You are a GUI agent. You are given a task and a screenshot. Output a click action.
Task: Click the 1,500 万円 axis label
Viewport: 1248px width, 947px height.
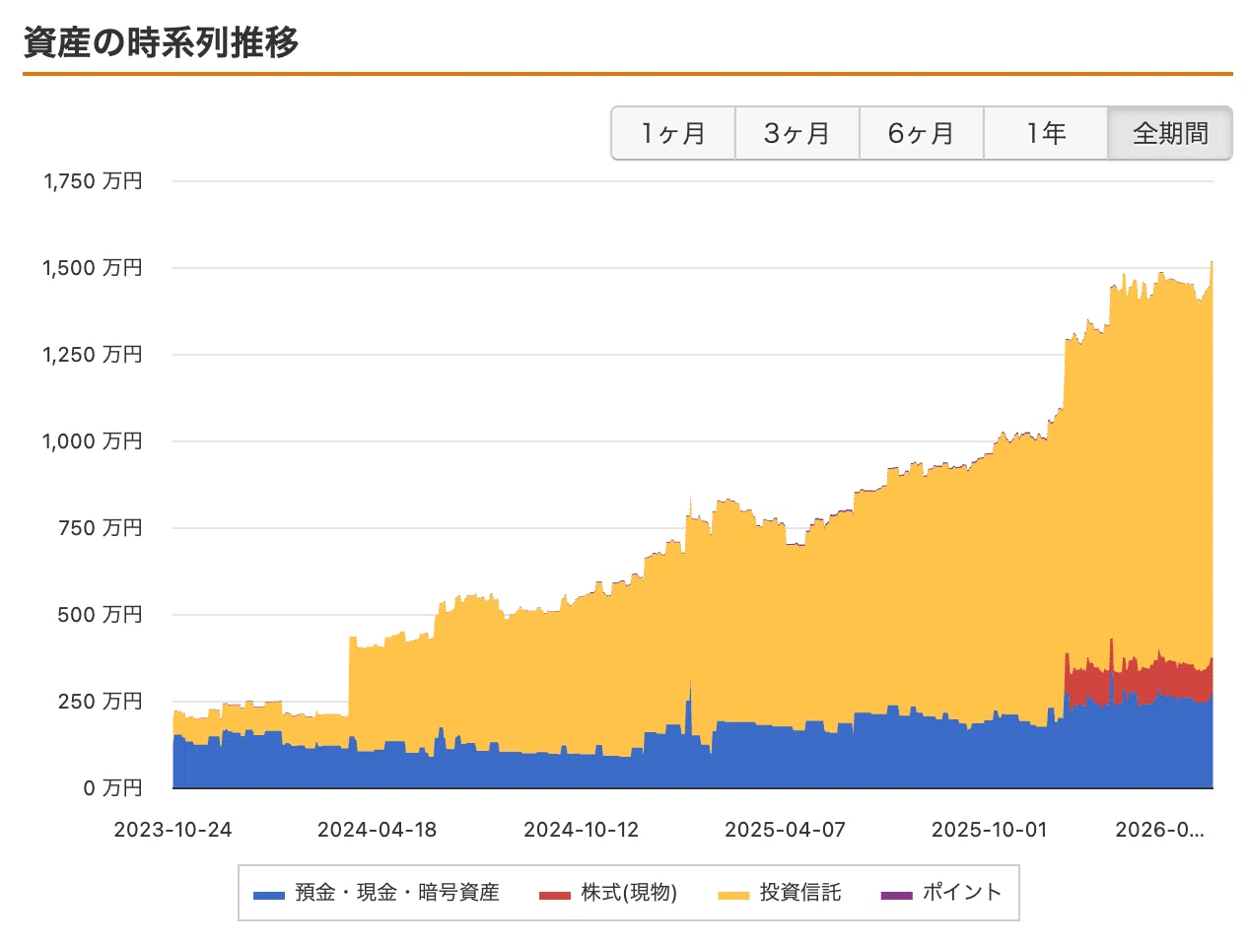pyautogui.click(x=93, y=268)
